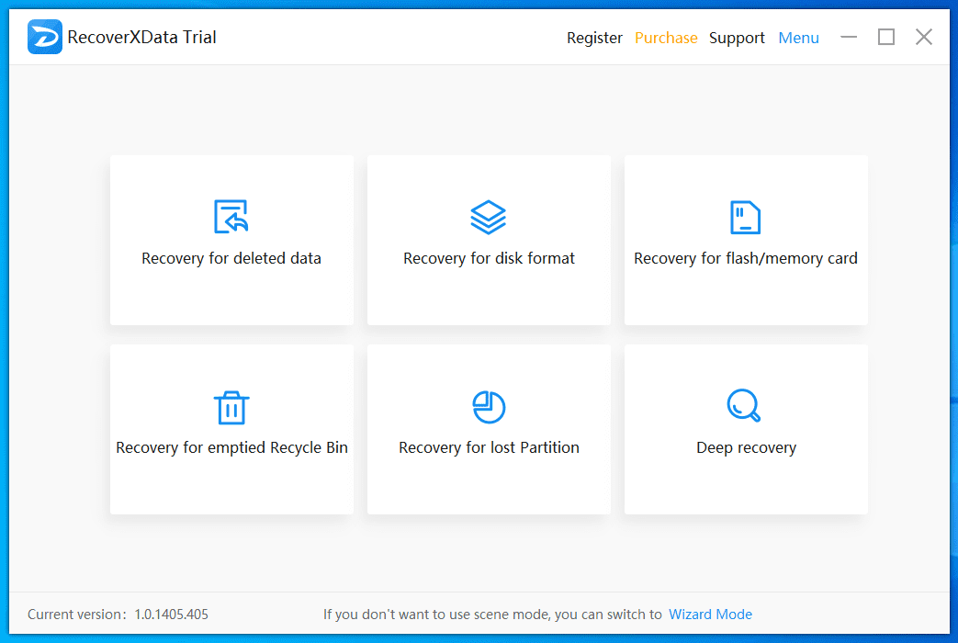958x643 pixels.
Task: Open the Support option
Action: pyautogui.click(x=737, y=38)
